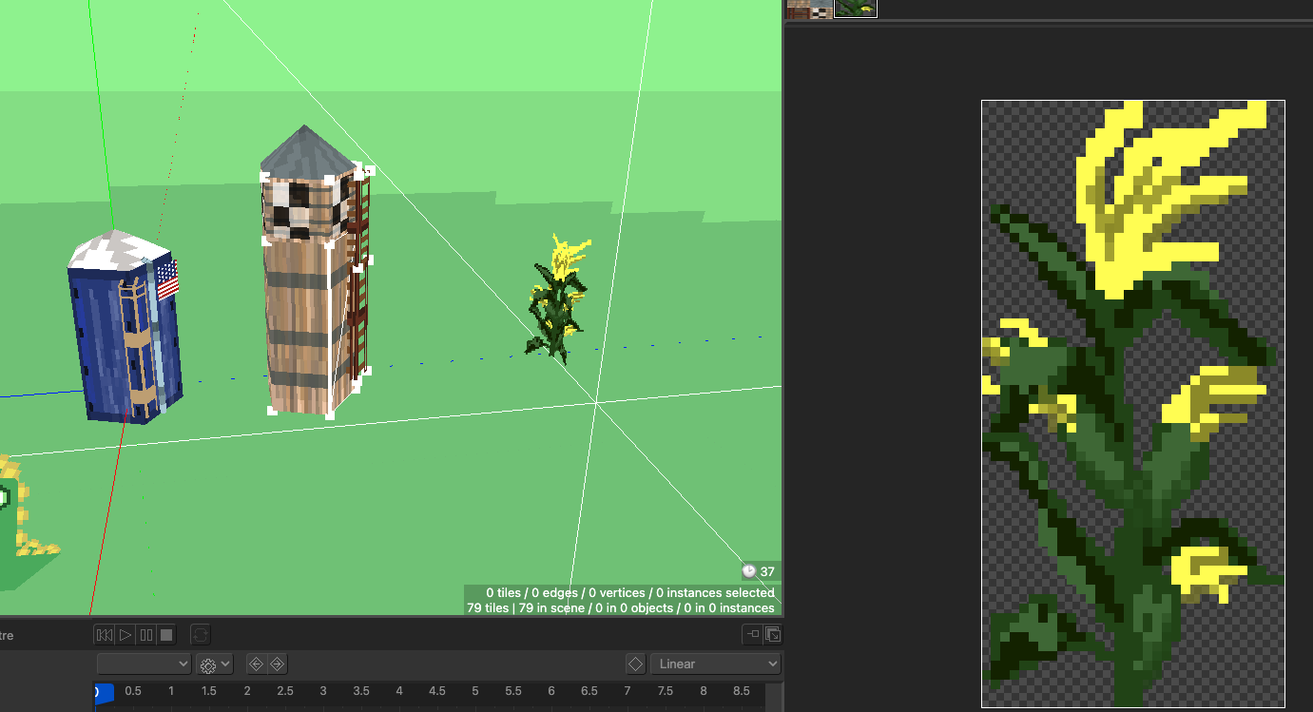Click the flower texture in the tileset editor
1313x712 pixels.
pyautogui.click(x=1132, y=404)
